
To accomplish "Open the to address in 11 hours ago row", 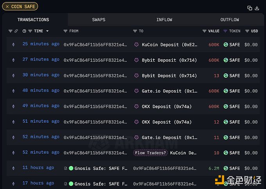I will click(x=165, y=169).
